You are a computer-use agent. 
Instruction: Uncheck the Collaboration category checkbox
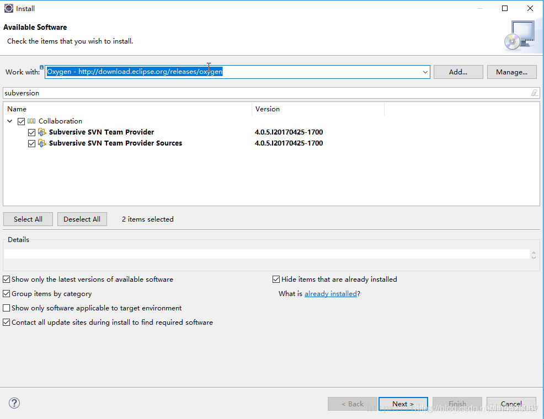pos(21,121)
